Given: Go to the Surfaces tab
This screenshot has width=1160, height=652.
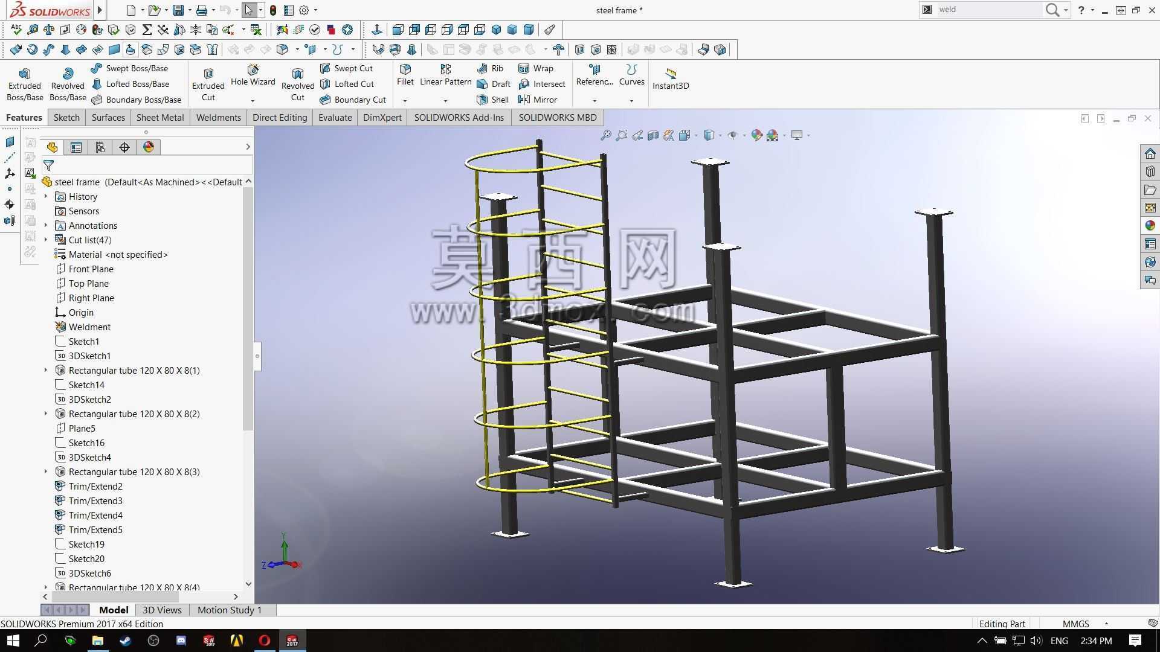Looking at the screenshot, I should [x=108, y=117].
